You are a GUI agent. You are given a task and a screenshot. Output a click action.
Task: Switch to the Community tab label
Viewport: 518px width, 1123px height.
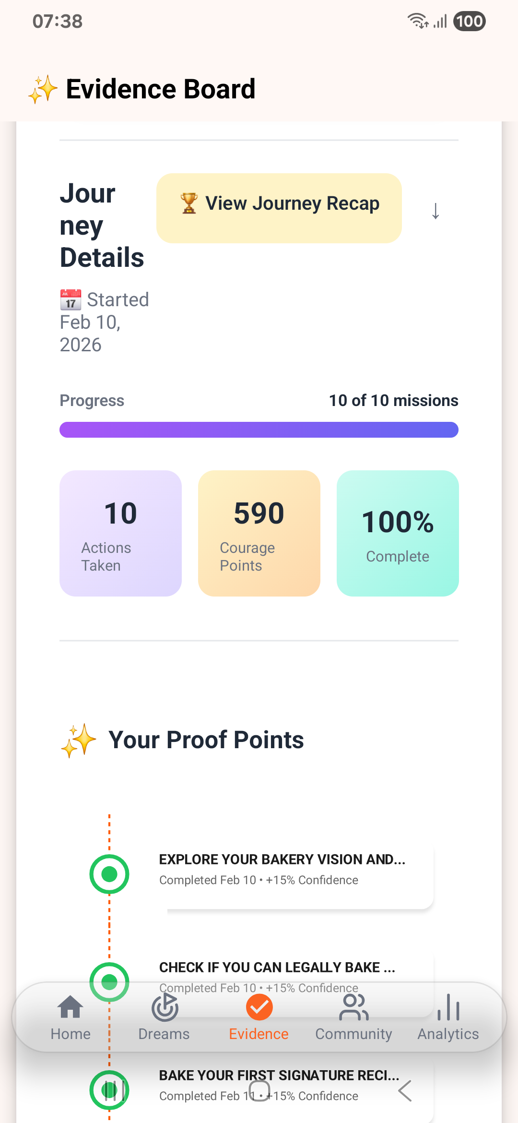[353, 1034]
